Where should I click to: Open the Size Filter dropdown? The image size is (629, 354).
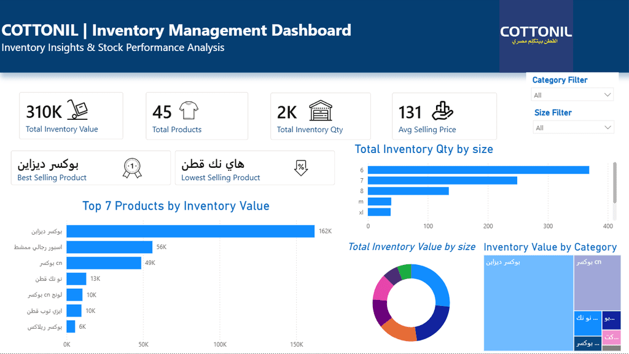point(573,128)
